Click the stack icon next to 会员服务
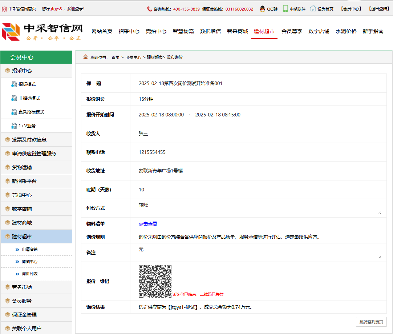Image resolution: width=393 pixels, height=334 pixels. [x=8, y=301]
